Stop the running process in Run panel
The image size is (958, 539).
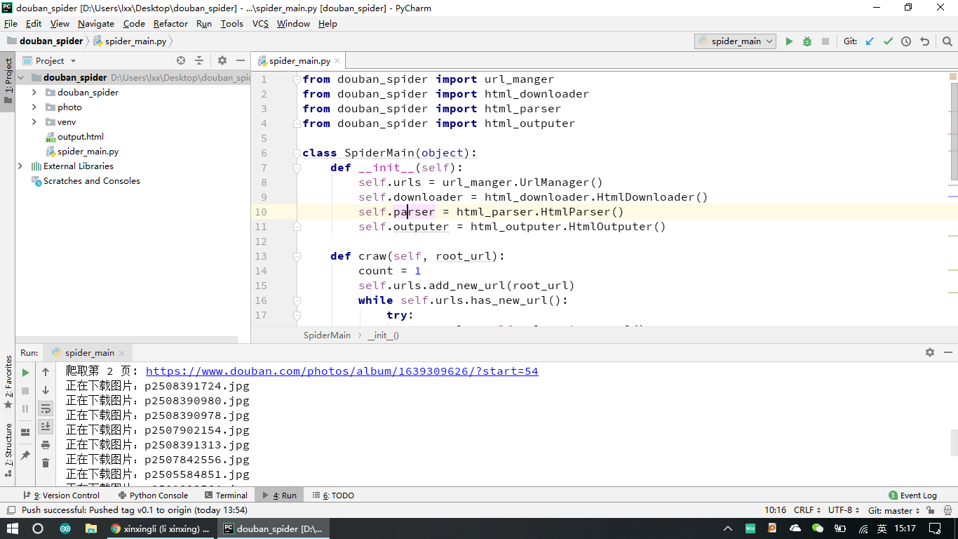[x=25, y=391]
